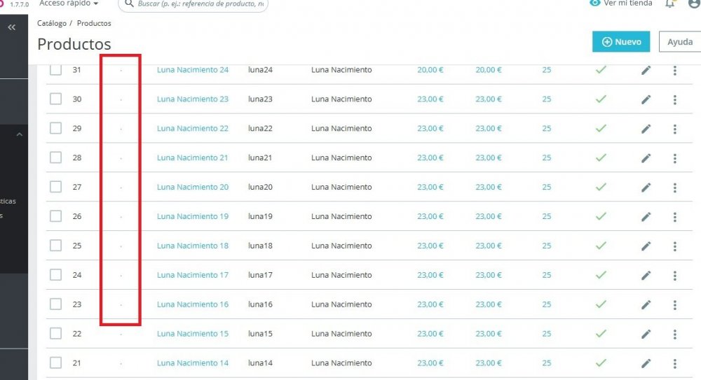Viewport: 701px width, 380px height.
Task: Collapse sidebar section with up chevron
Action: click(x=19, y=134)
